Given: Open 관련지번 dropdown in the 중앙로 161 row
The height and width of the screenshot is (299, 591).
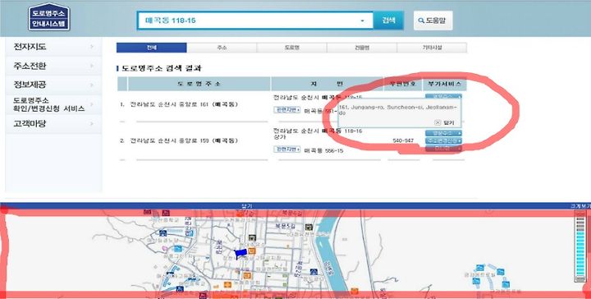Looking at the screenshot, I should [286, 110].
